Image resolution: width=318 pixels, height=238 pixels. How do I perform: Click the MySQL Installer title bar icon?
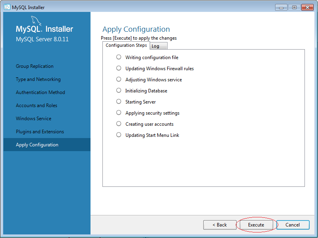coord(7,7)
